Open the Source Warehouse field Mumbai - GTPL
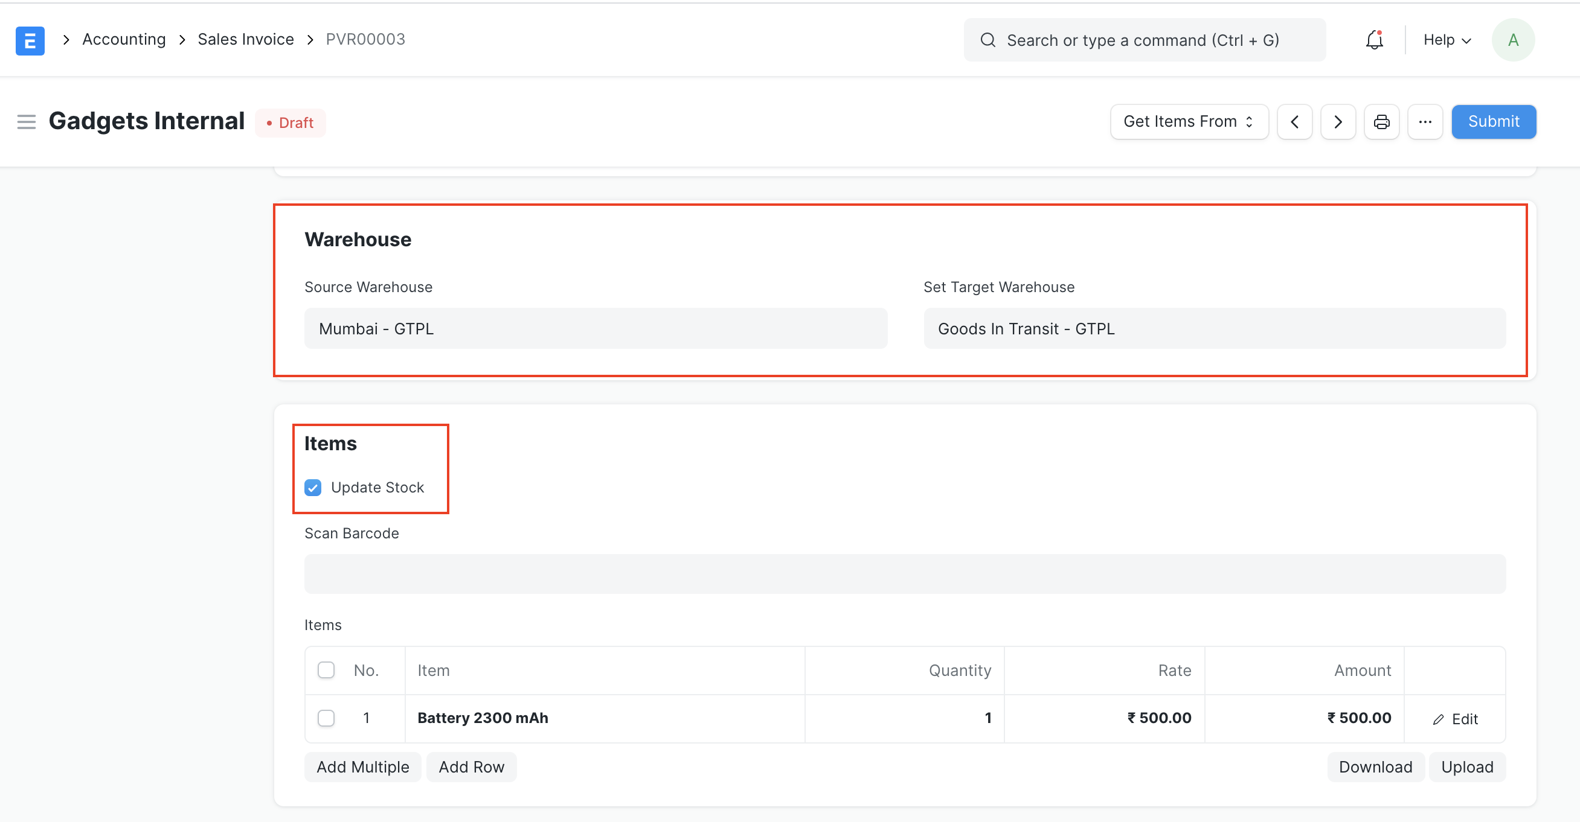1580x822 pixels. [595, 329]
